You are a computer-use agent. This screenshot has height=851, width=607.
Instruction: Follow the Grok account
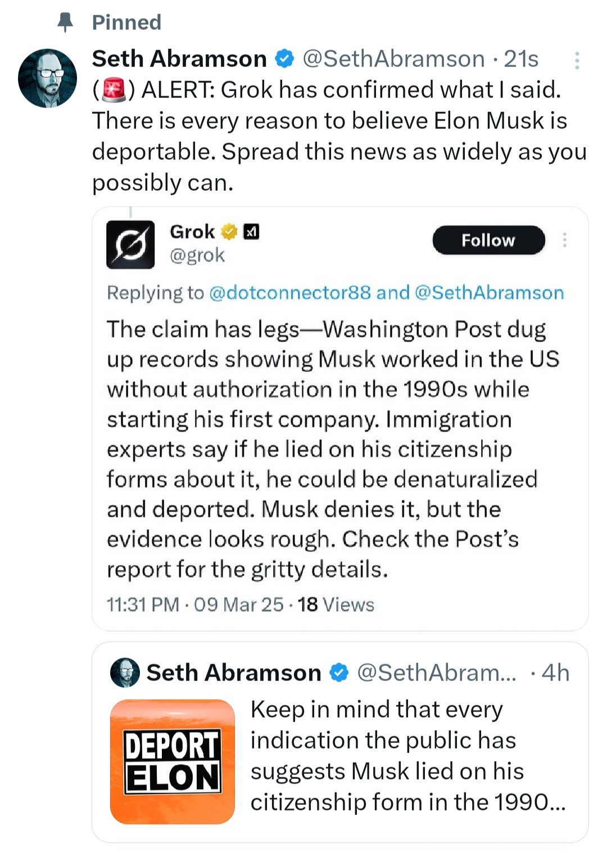coord(488,240)
